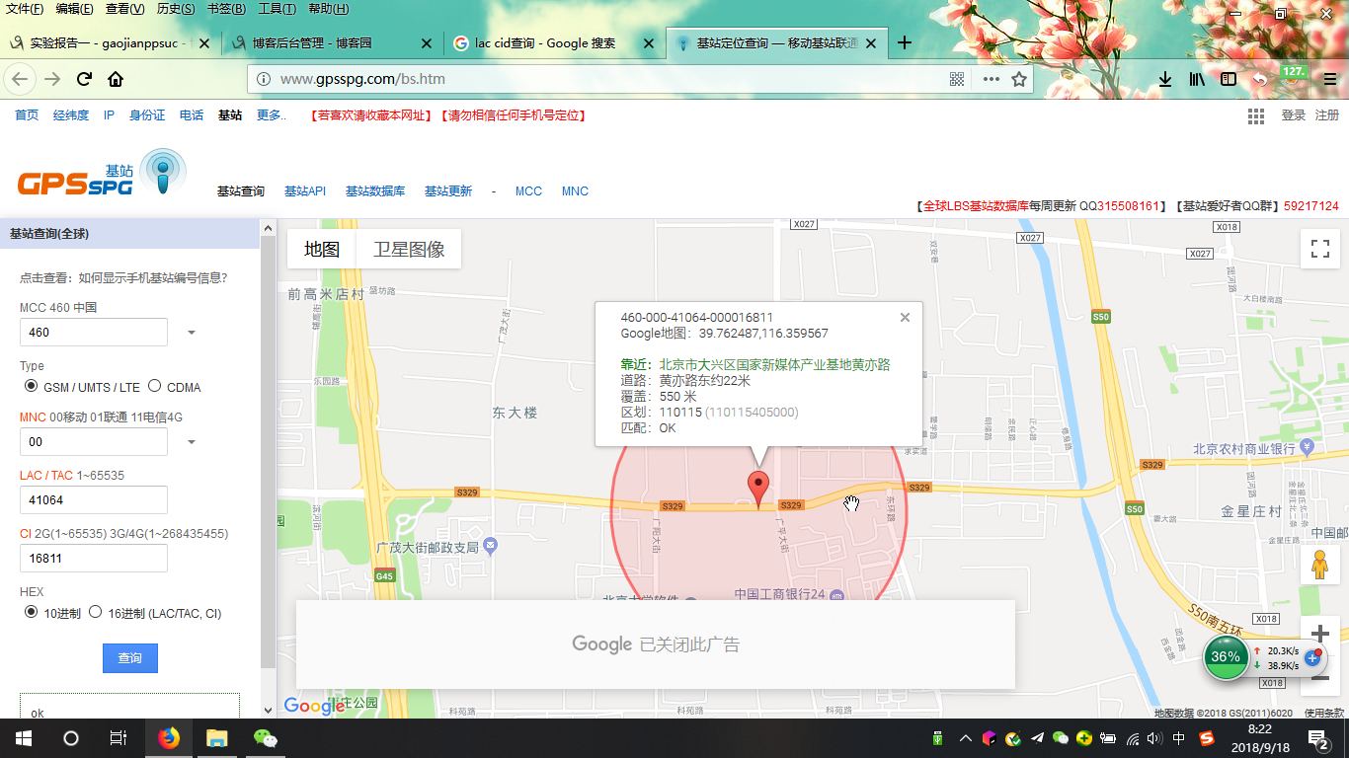Reload the current page

click(x=84, y=79)
